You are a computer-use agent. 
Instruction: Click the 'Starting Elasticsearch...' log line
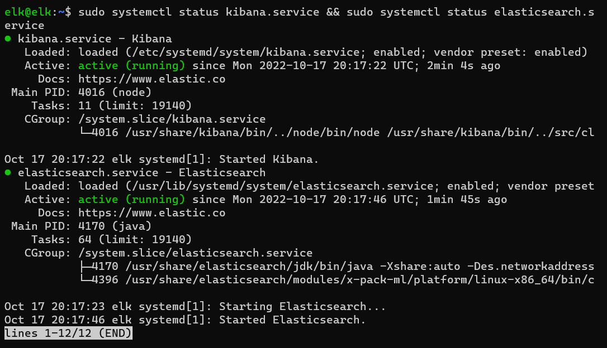point(195,307)
